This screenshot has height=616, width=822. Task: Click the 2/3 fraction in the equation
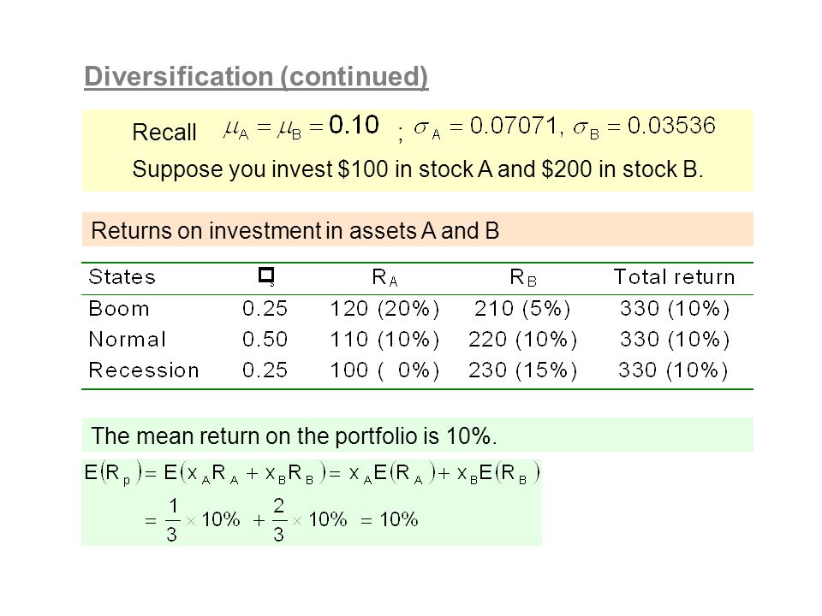click(279, 519)
